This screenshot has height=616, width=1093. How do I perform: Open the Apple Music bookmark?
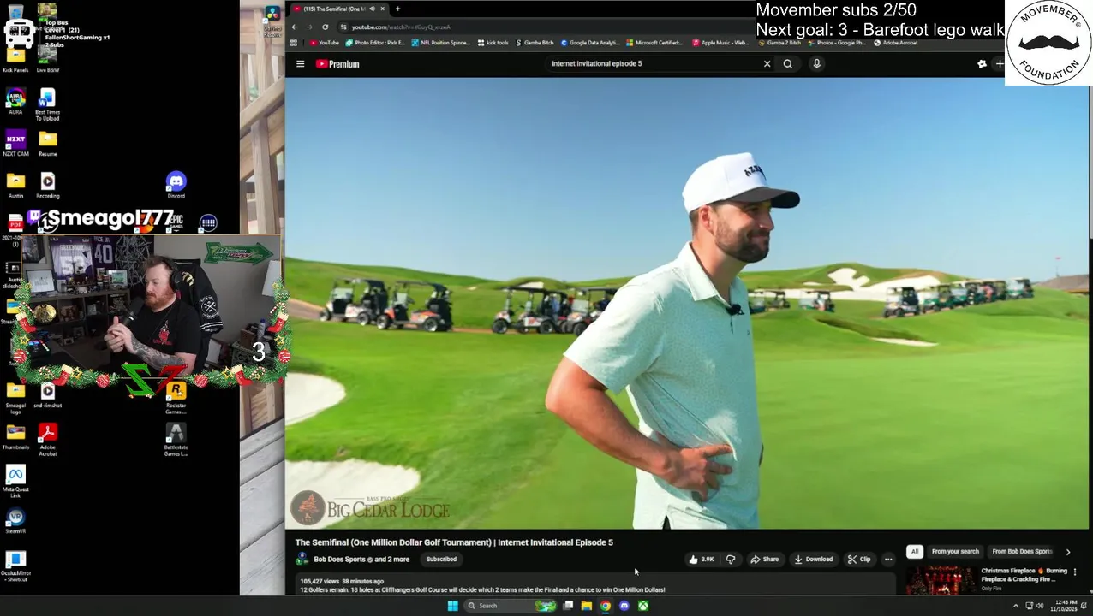[x=721, y=43]
